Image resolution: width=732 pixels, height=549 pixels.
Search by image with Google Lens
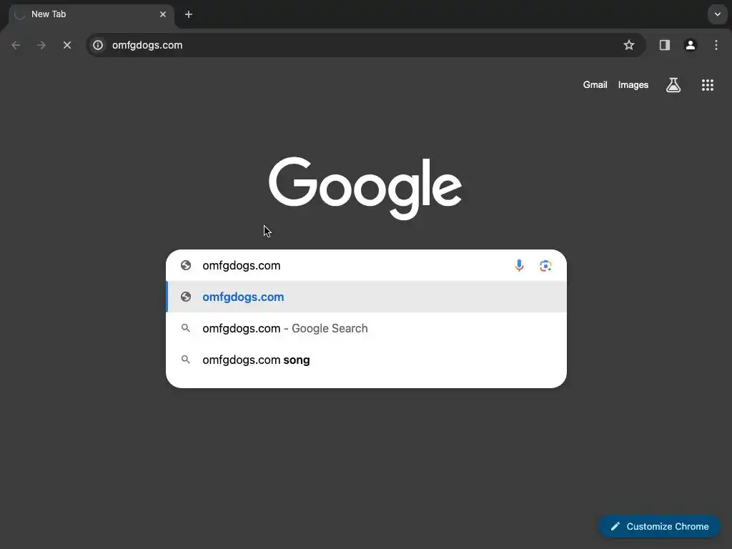click(545, 266)
